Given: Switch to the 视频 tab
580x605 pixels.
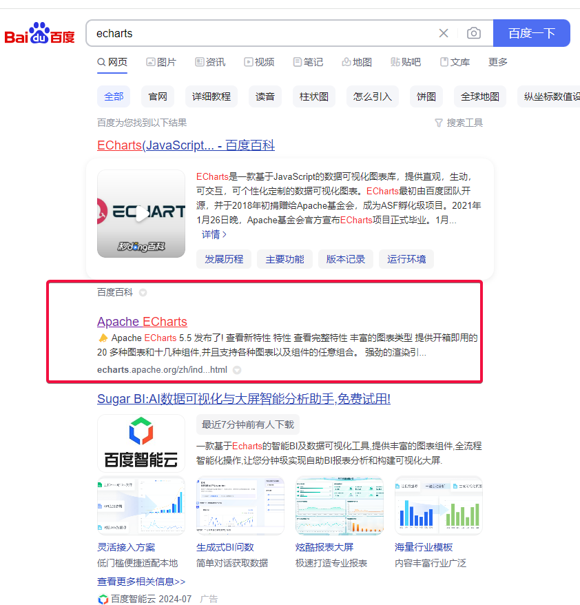Looking at the screenshot, I should [x=259, y=62].
